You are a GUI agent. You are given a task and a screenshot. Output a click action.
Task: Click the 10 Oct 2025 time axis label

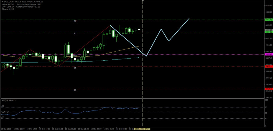[x=6, y=129]
